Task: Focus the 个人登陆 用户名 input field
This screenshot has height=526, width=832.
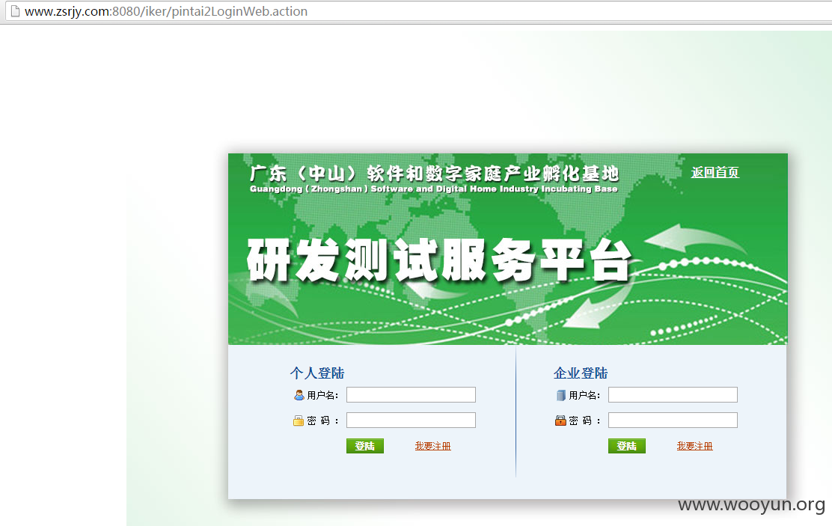Action: tap(411, 394)
